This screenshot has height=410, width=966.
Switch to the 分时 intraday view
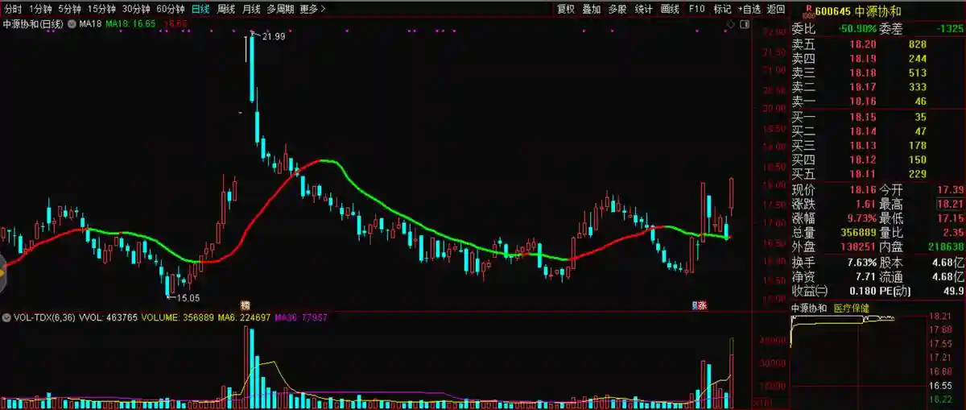(14, 9)
